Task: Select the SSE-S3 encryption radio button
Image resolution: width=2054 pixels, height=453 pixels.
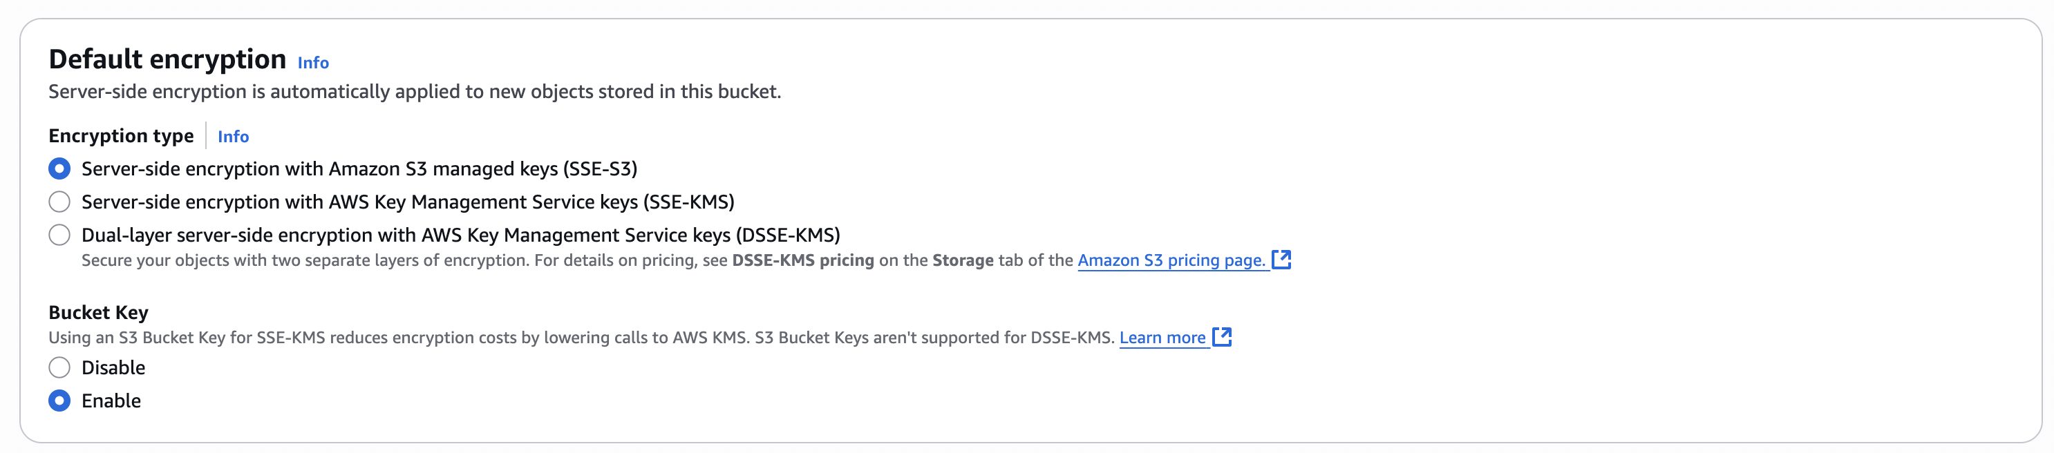Action: [60, 168]
